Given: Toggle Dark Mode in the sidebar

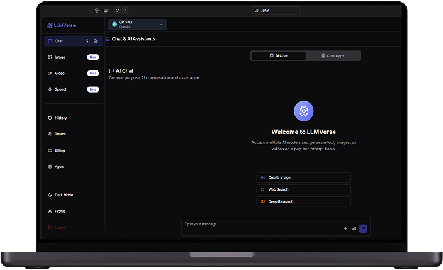Looking at the screenshot, I should point(73,195).
